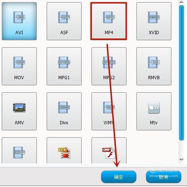Choose RMVB as output format
Image resolution: width=187 pixels, height=187 pixels.
[x=154, y=66]
